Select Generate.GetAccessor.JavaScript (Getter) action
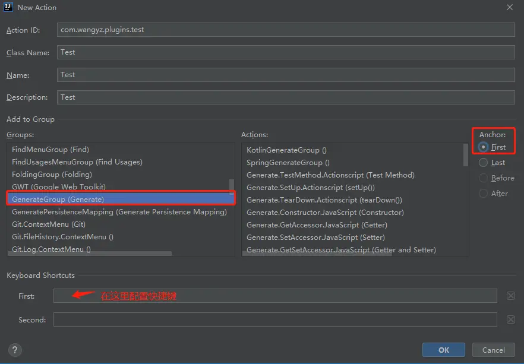The width and height of the screenshot is (524, 364). (355, 224)
